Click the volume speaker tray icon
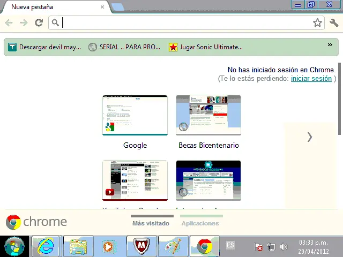 pyautogui.click(x=284, y=247)
